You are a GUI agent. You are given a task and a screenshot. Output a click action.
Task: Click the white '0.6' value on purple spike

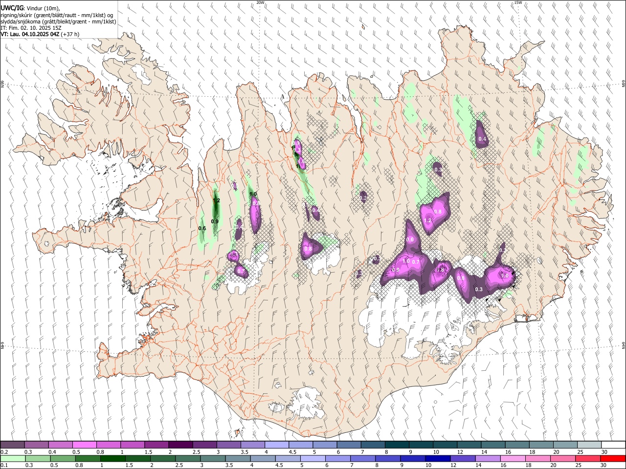coord(410,240)
